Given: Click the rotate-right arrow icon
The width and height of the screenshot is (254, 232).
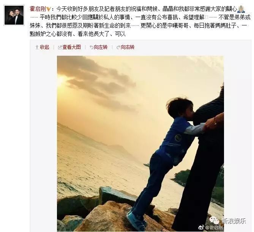Looking at the screenshot, I should pyautogui.click(x=118, y=47).
